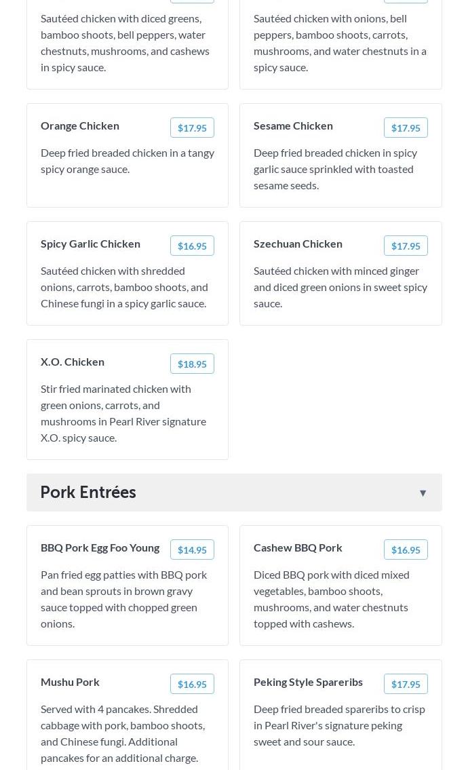Open the Szechuan Chicken item title
468x770 pixels.
298,244
